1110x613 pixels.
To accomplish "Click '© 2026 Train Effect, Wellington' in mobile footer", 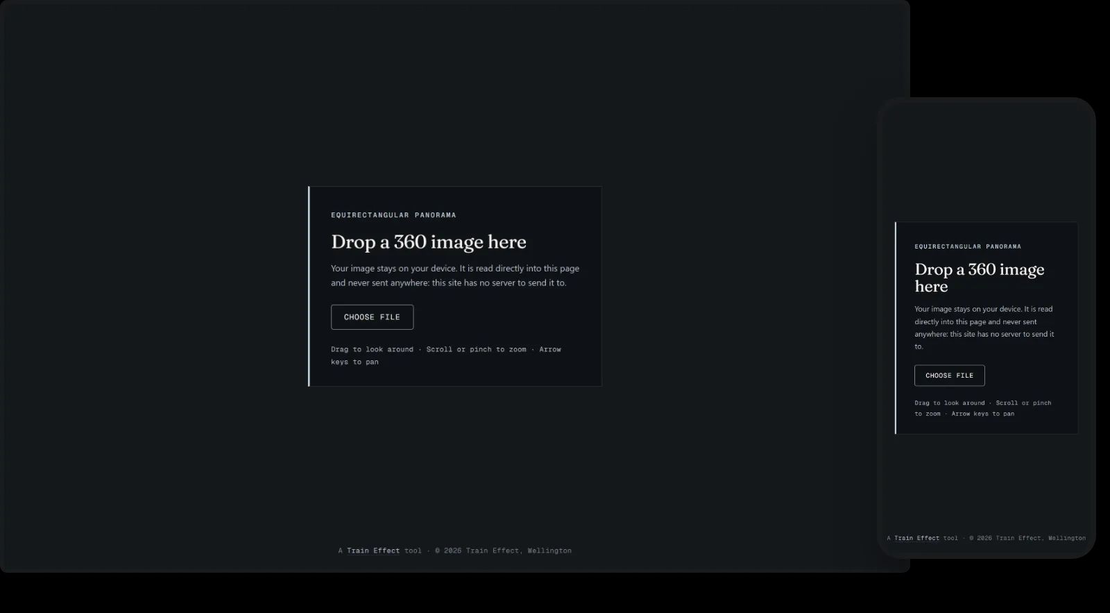I will pos(1027,538).
